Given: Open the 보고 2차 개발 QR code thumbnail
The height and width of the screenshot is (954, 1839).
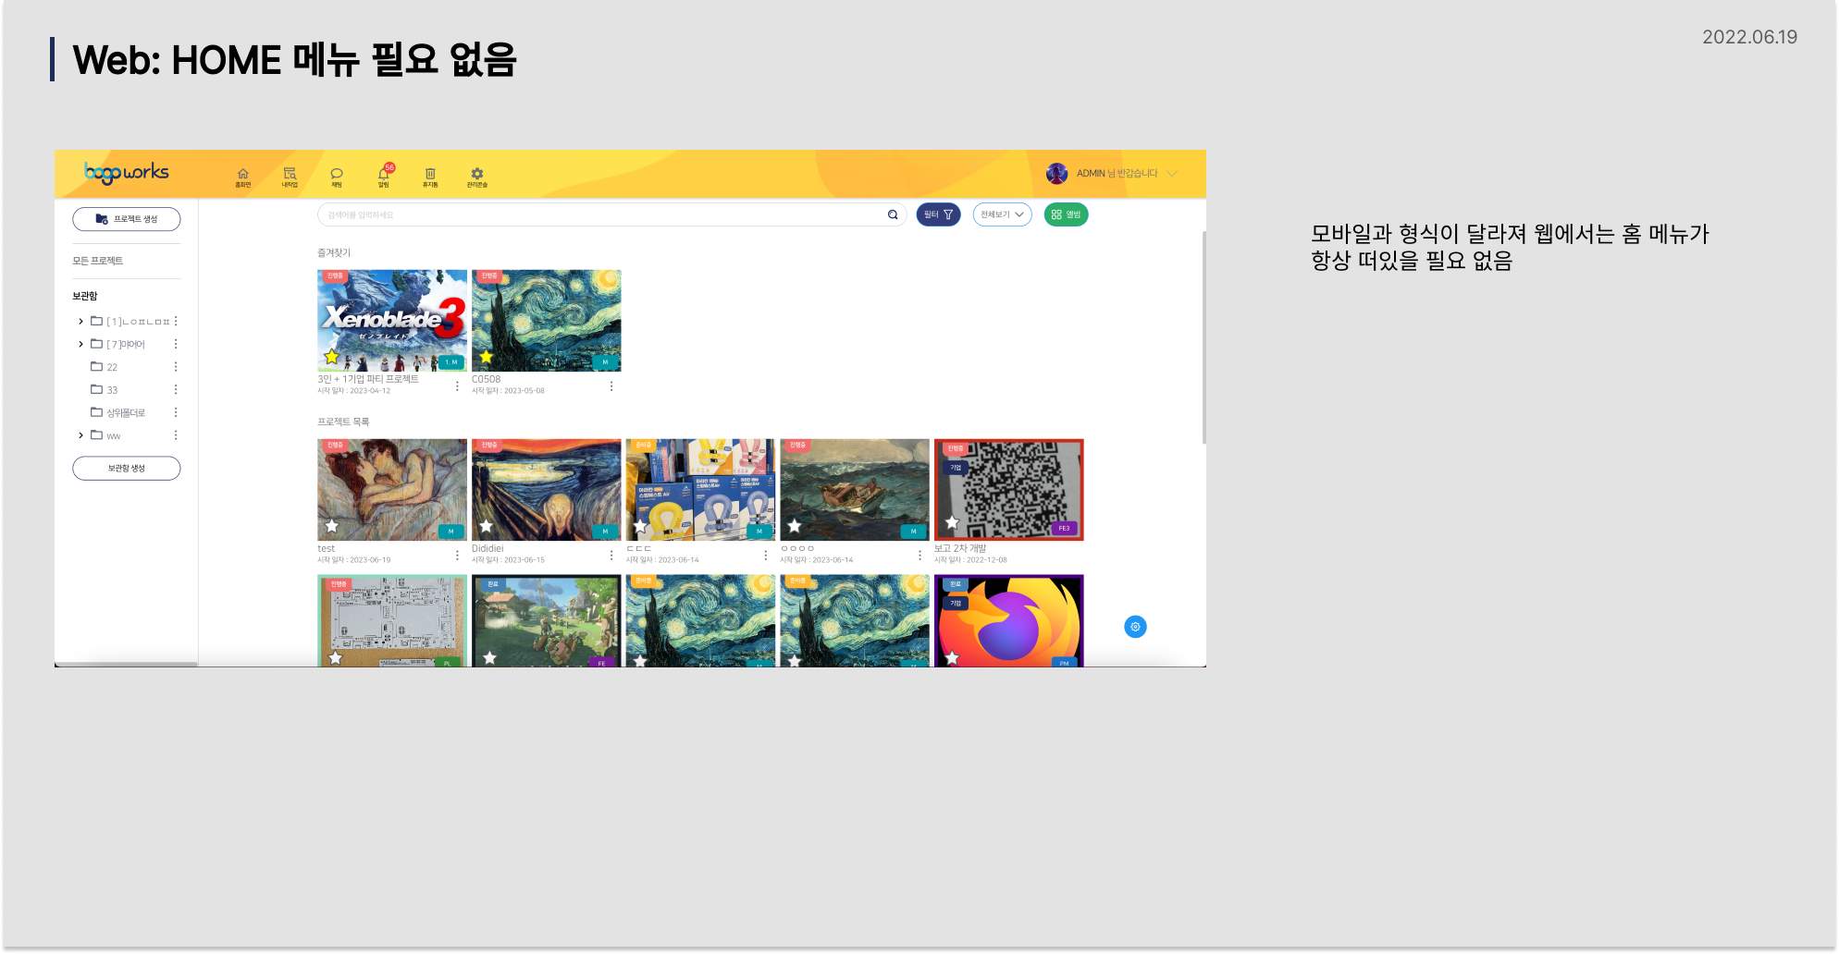Looking at the screenshot, I should click(x=1009, y=490).
